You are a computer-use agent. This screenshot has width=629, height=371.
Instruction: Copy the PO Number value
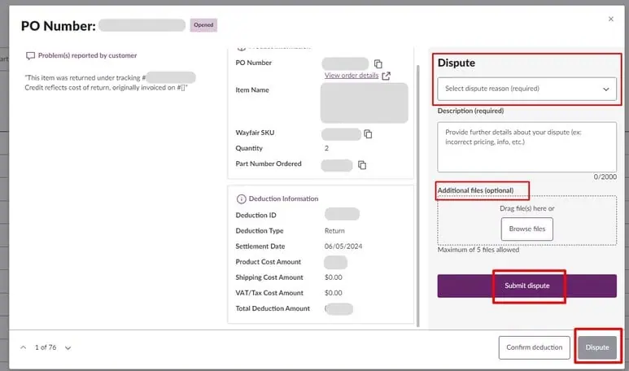click(x=378, y=63)
